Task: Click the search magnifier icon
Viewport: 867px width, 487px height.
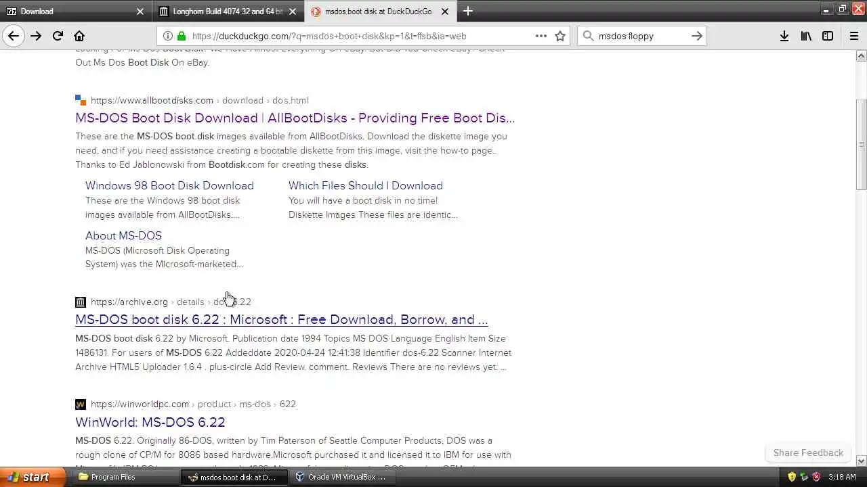Action: click(588, 36)
